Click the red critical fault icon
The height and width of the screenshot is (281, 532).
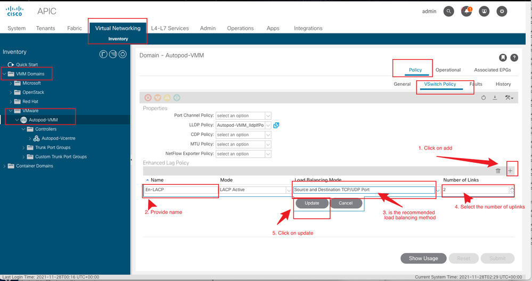point(148,97)
